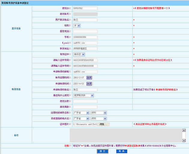The height and width of the screenshot is (154, 189).
Task: Open the 性别 gender dropdown
Action: coord(77,26)
